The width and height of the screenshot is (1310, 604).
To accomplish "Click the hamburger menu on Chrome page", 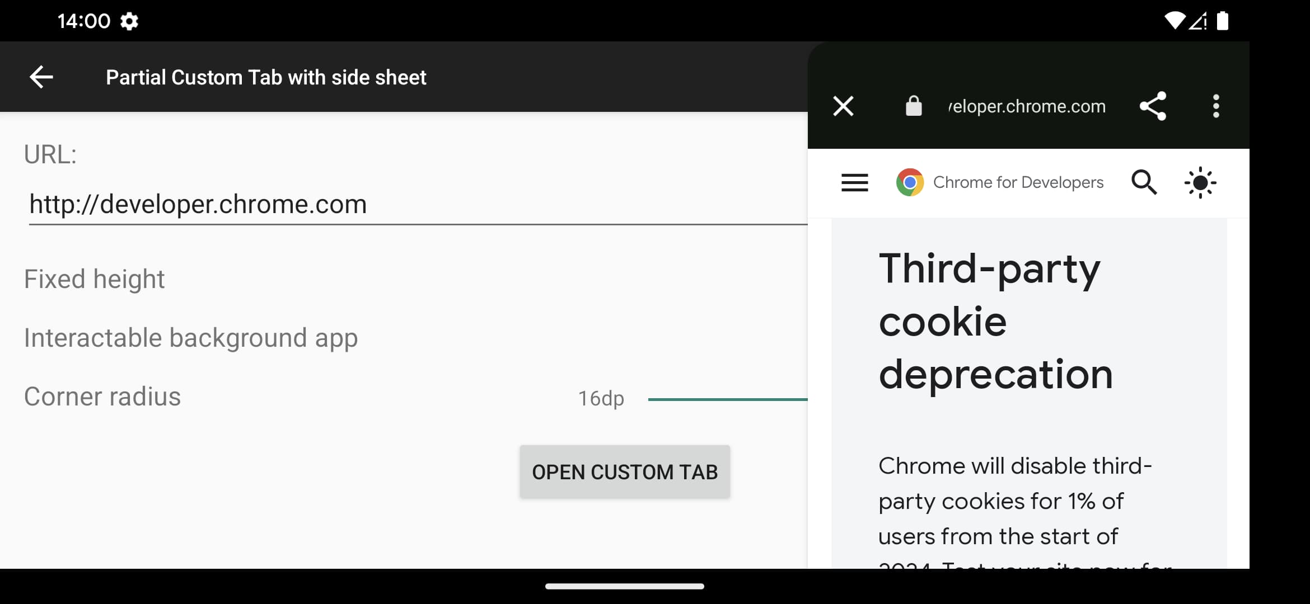I will (855, 183).
